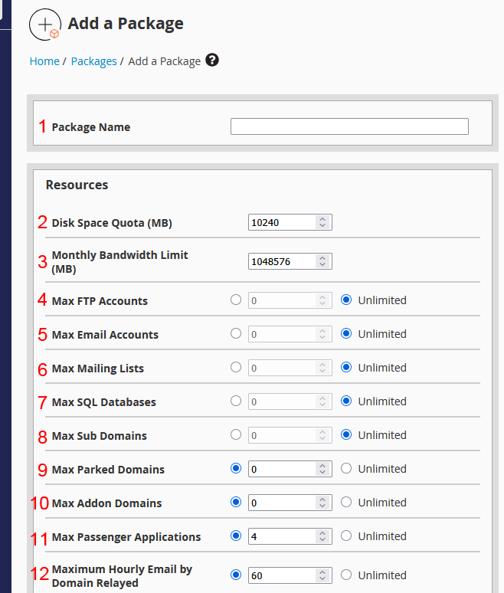Click the Package Name text field
This screenshot has width=504, height=593.
tap(349, 126)
